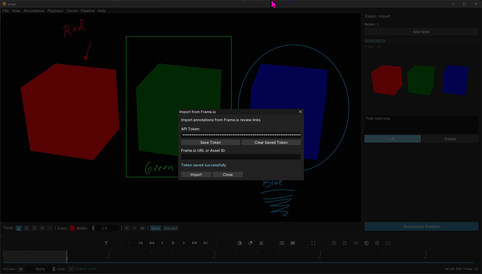Viewport: 482px width, 274px height.
Task: Click the pencil edit note button
Action: pos(392,139)
